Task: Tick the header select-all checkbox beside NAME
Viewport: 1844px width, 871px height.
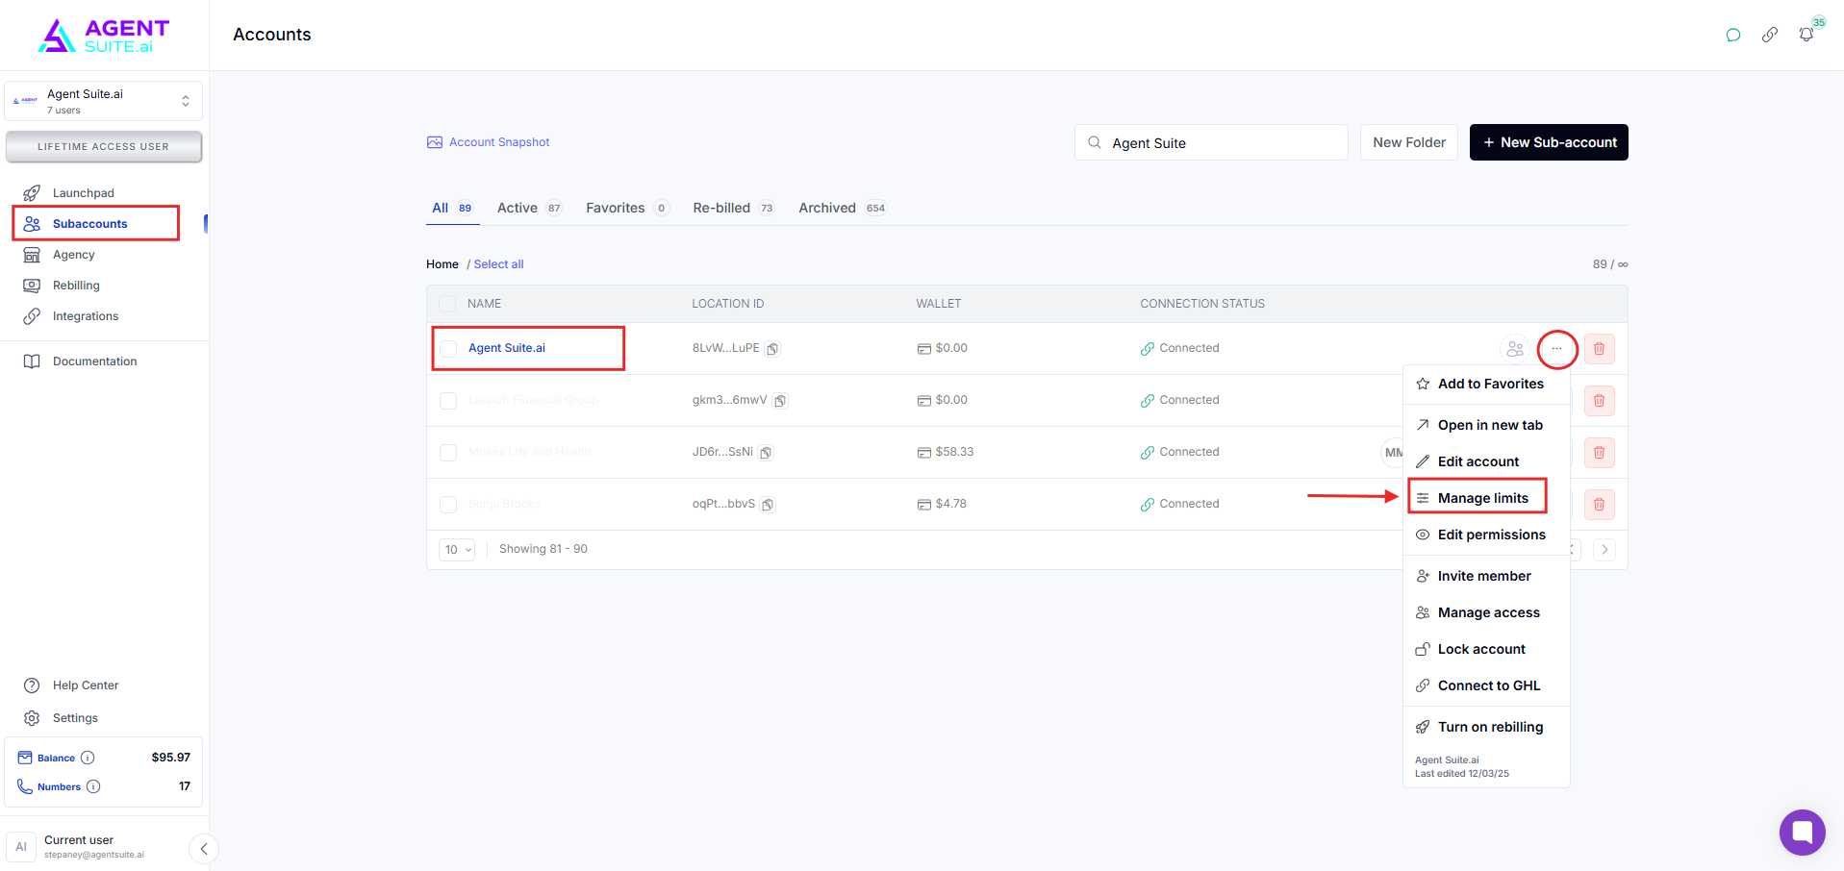Action: click(x=447, y=304)
